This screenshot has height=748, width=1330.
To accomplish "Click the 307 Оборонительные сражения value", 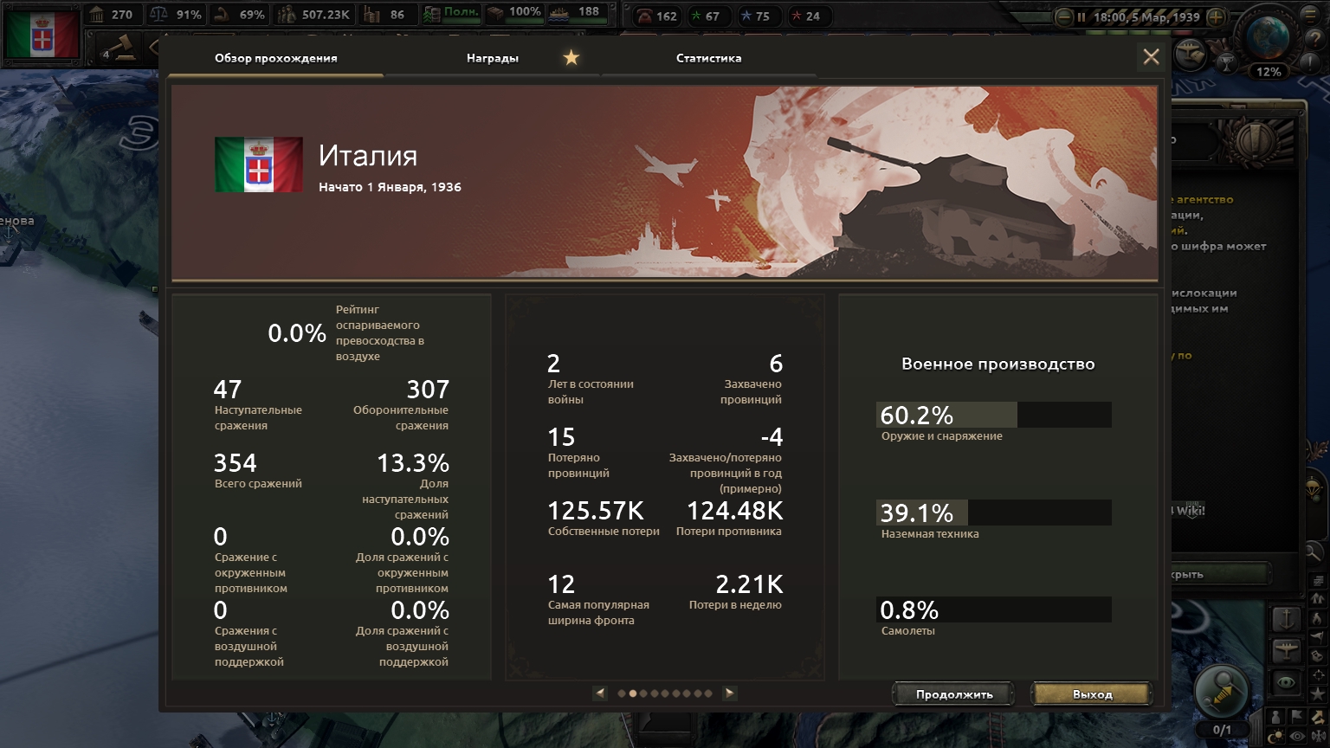I will tap(428, 390).
